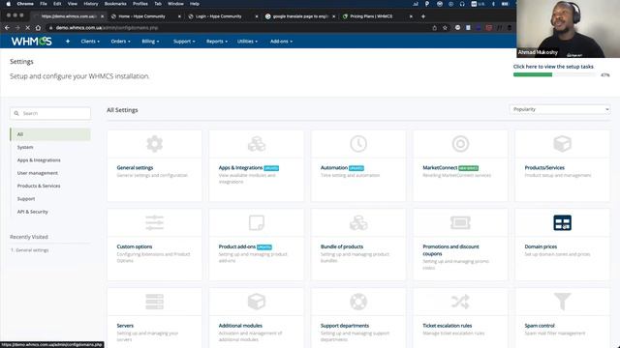Click the Products/Services box icon

[562, 144]
